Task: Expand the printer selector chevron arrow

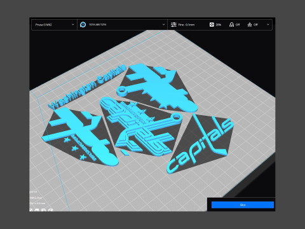Action: point(73,25)
